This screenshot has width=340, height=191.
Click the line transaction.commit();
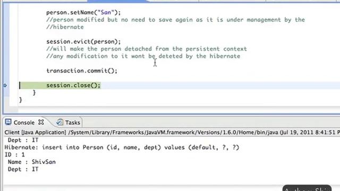tap(82, 71)
